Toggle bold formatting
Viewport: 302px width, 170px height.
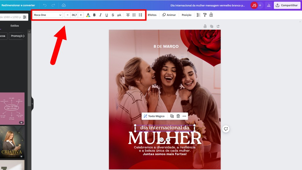95,15
